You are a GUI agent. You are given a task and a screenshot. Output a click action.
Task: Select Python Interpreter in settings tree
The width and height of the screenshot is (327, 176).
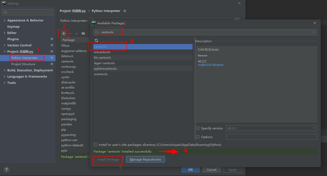(x=24, y=58)
